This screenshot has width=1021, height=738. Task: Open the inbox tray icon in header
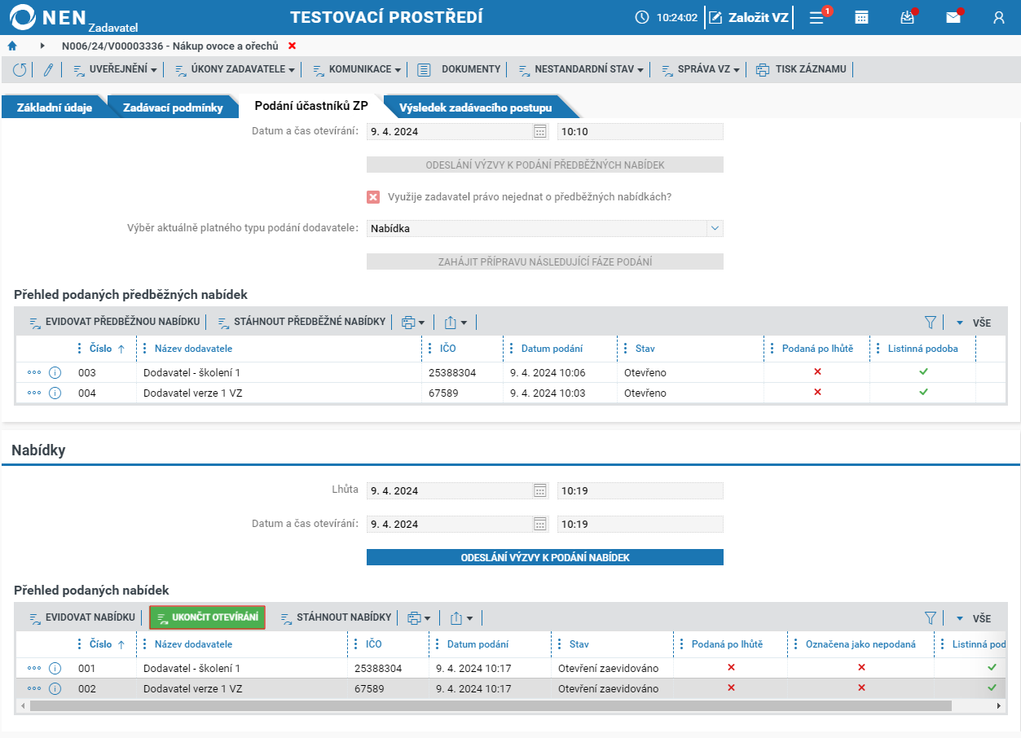coord(908,17)
